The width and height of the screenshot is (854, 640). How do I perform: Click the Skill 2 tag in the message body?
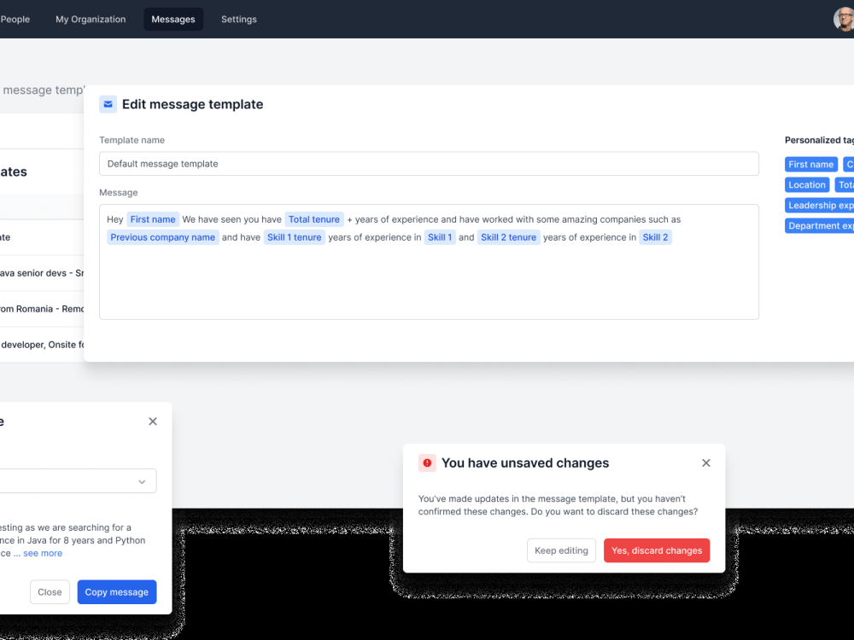[x=655, y=237]
